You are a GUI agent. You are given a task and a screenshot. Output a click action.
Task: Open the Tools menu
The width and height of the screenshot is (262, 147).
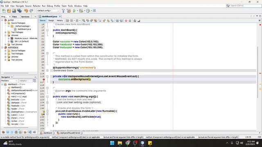70,6
